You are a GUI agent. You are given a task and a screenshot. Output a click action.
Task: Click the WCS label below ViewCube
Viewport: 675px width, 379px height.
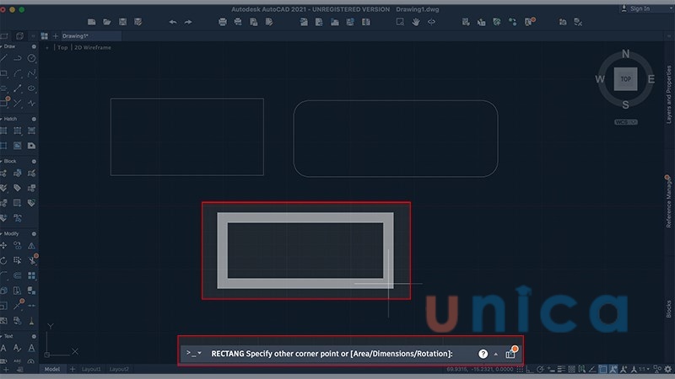[x=625, y=122]
